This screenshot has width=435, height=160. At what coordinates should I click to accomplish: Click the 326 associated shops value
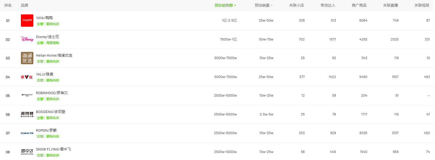tap(302, 21)
